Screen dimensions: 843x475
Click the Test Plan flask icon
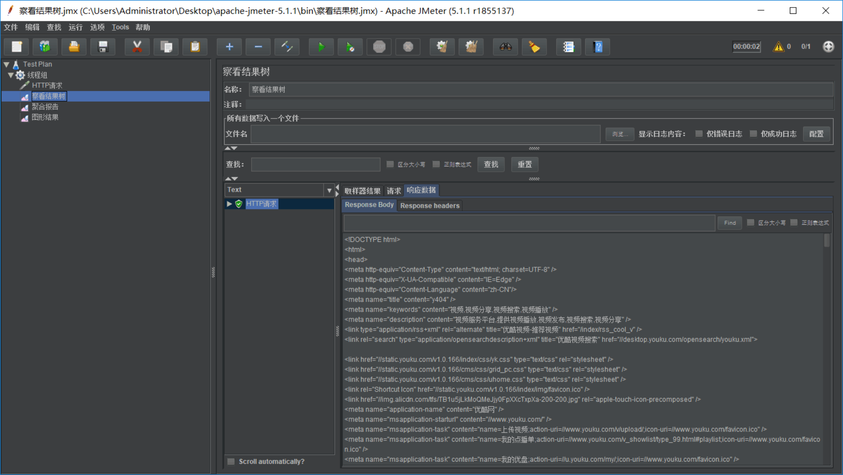click(x=16, y=64)
